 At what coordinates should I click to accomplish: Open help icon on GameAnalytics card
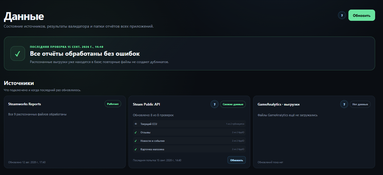pos(344,104)
